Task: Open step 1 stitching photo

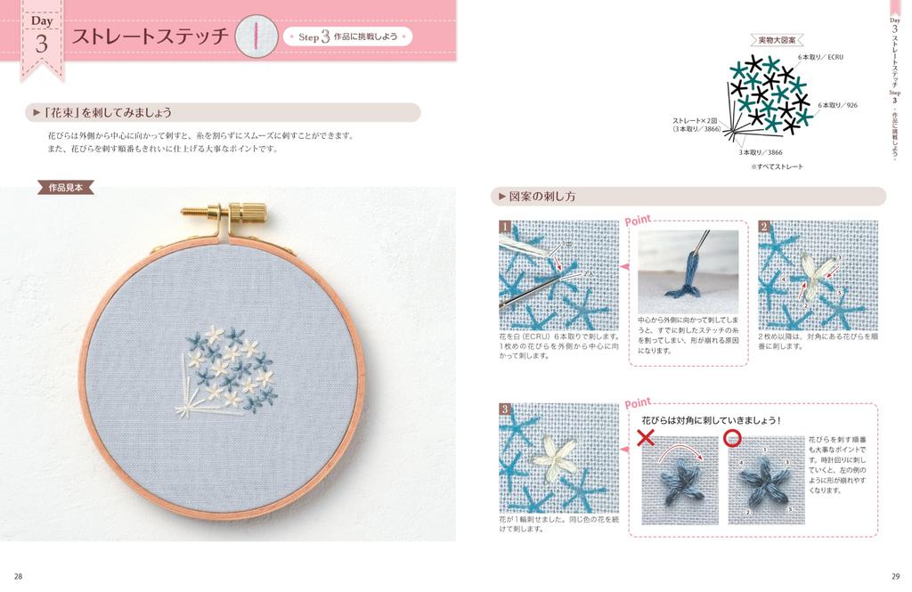Action: click(x=558, y=275)
